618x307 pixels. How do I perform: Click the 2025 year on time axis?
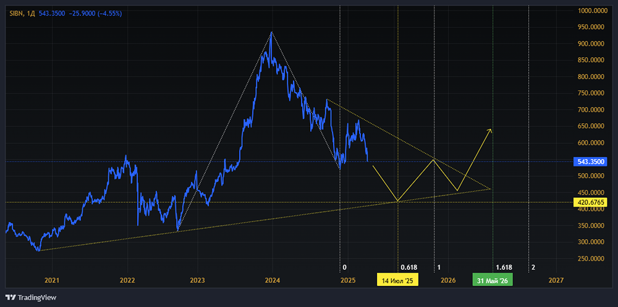pos(348,280)
